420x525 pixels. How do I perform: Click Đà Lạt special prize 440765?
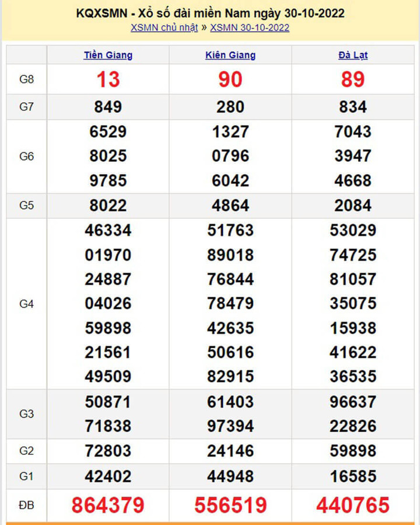[x=353, y=505]
